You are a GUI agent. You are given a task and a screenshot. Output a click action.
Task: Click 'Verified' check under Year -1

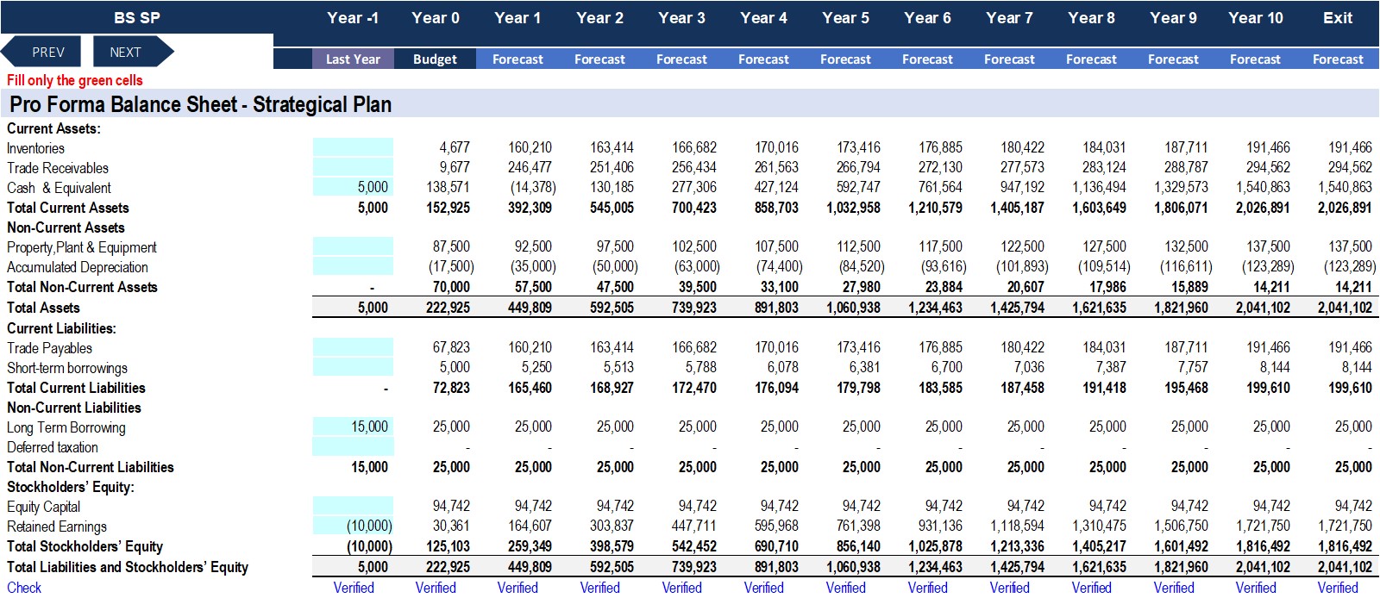pos(354,587)
